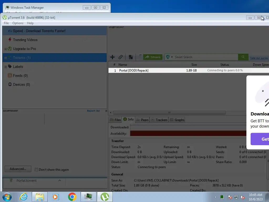Image resolution: width=269 pixels, height=202 pixels.
Task: Click the green search magnifier button
Action: tap(243, 57)
